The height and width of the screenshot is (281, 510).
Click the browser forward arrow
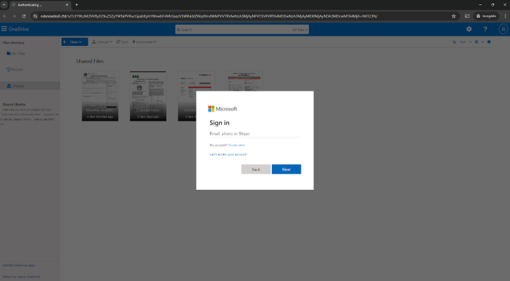coord(14,16)
